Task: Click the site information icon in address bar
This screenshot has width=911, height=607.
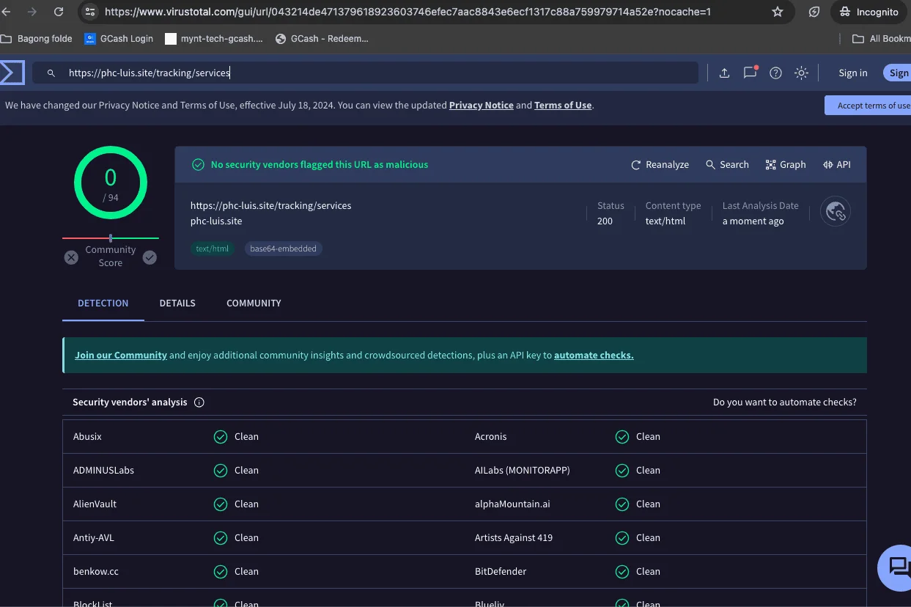Action: 89,12
